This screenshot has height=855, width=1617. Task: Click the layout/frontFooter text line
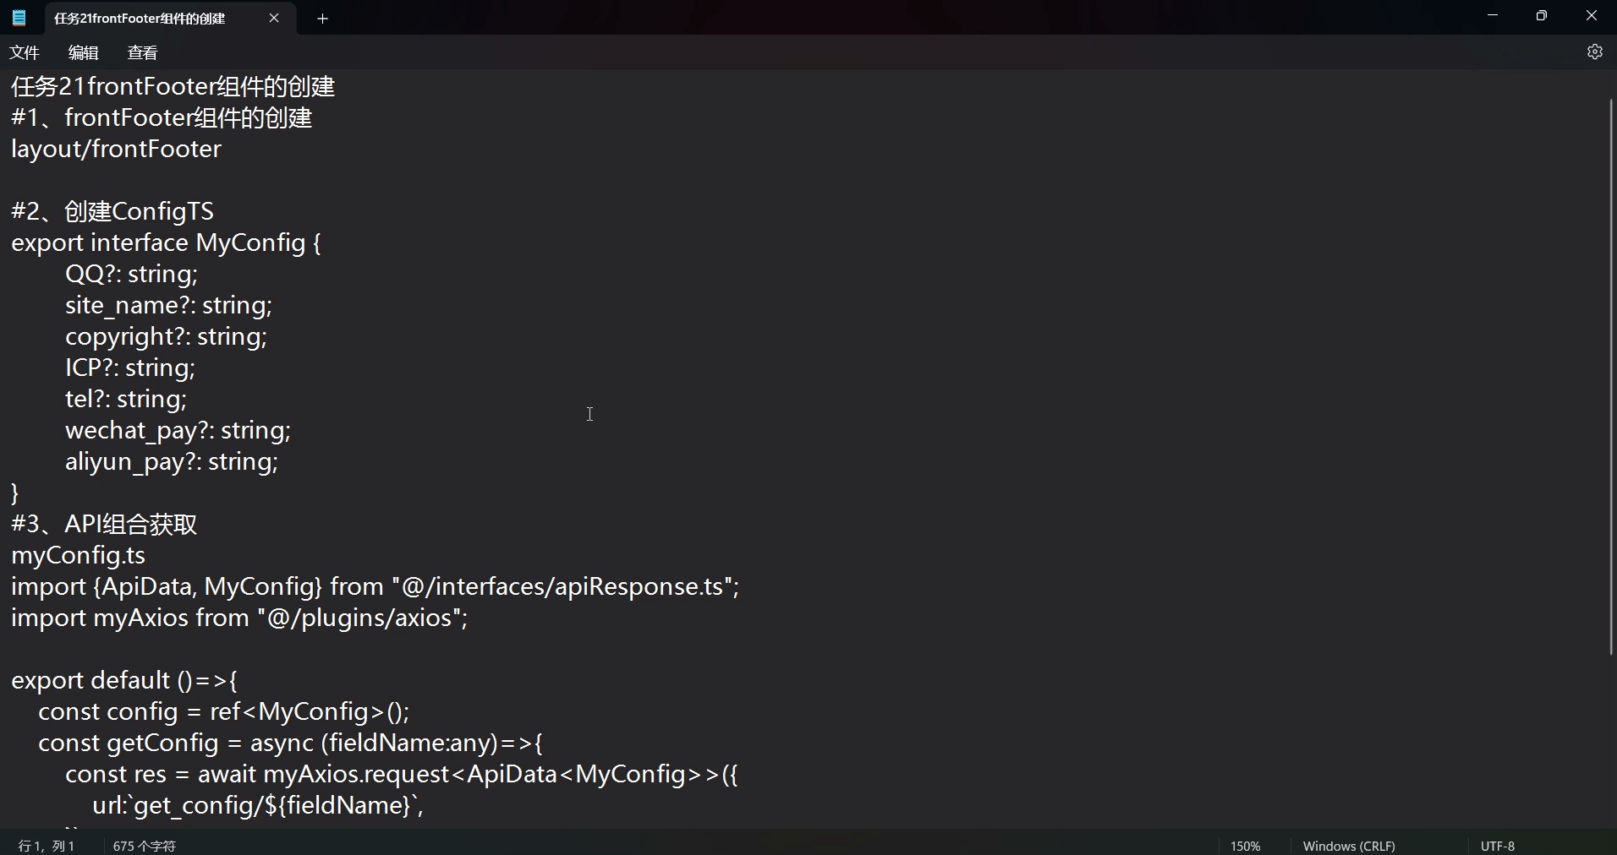(115, 149)
